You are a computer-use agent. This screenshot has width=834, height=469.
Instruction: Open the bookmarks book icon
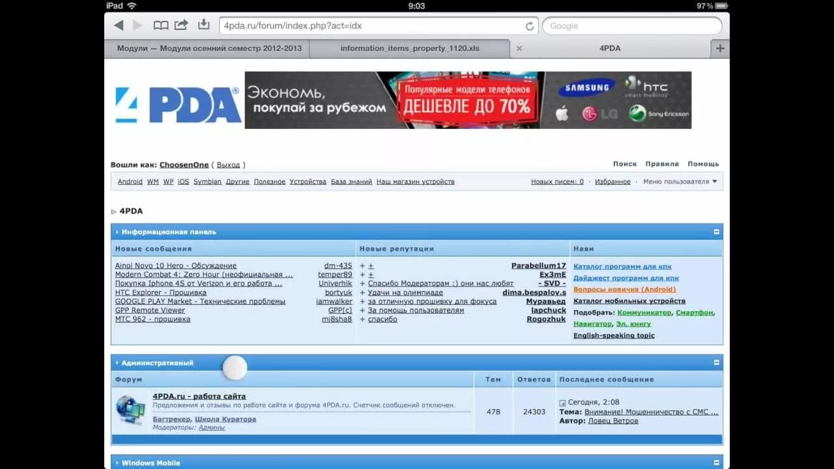click(161, 25)
